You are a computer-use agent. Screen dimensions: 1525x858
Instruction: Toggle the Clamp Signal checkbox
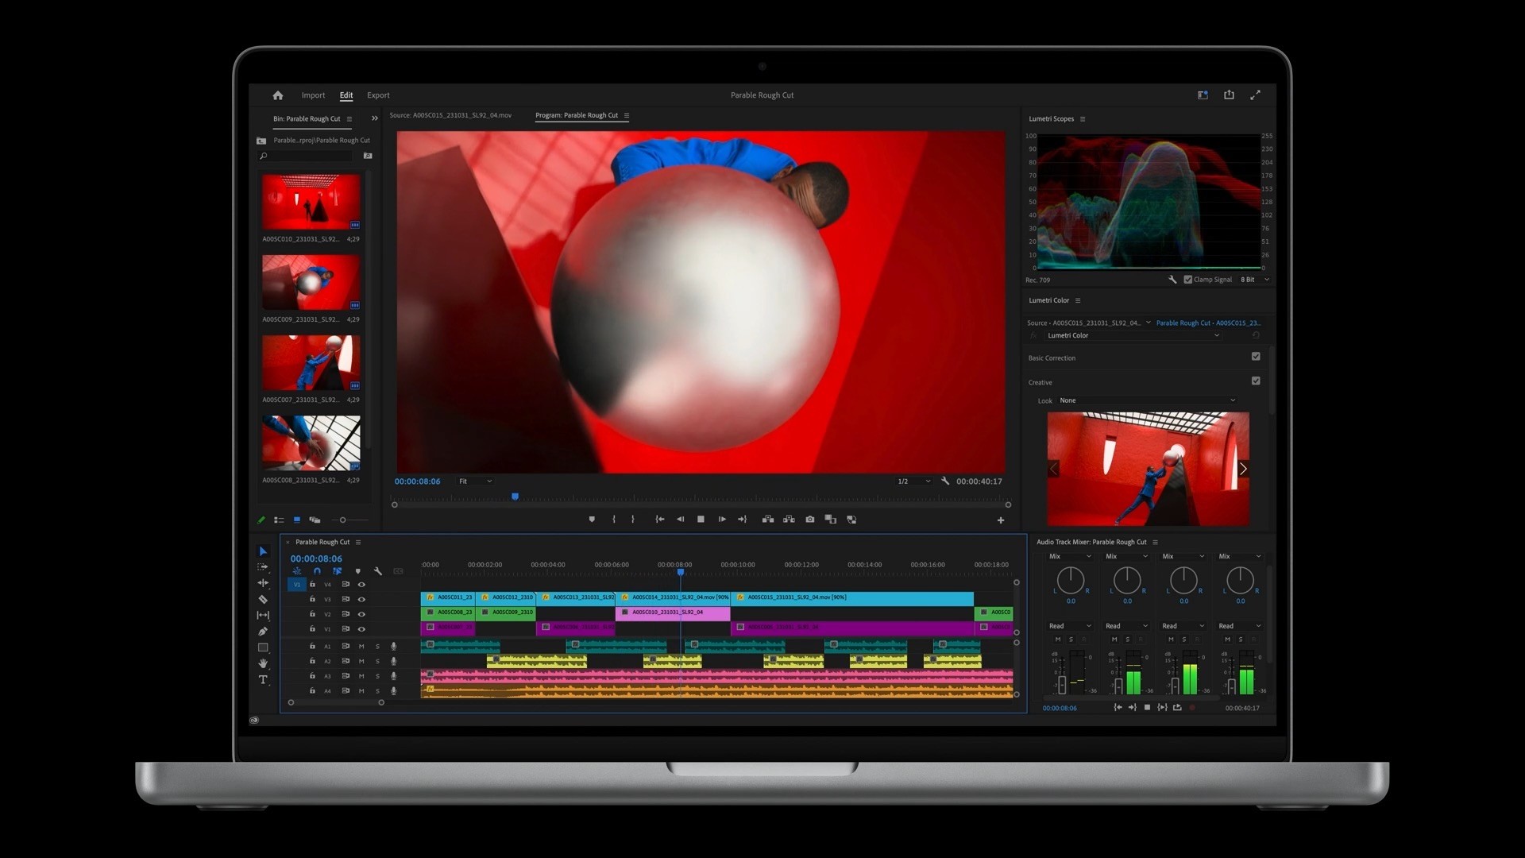(1188, 280)
